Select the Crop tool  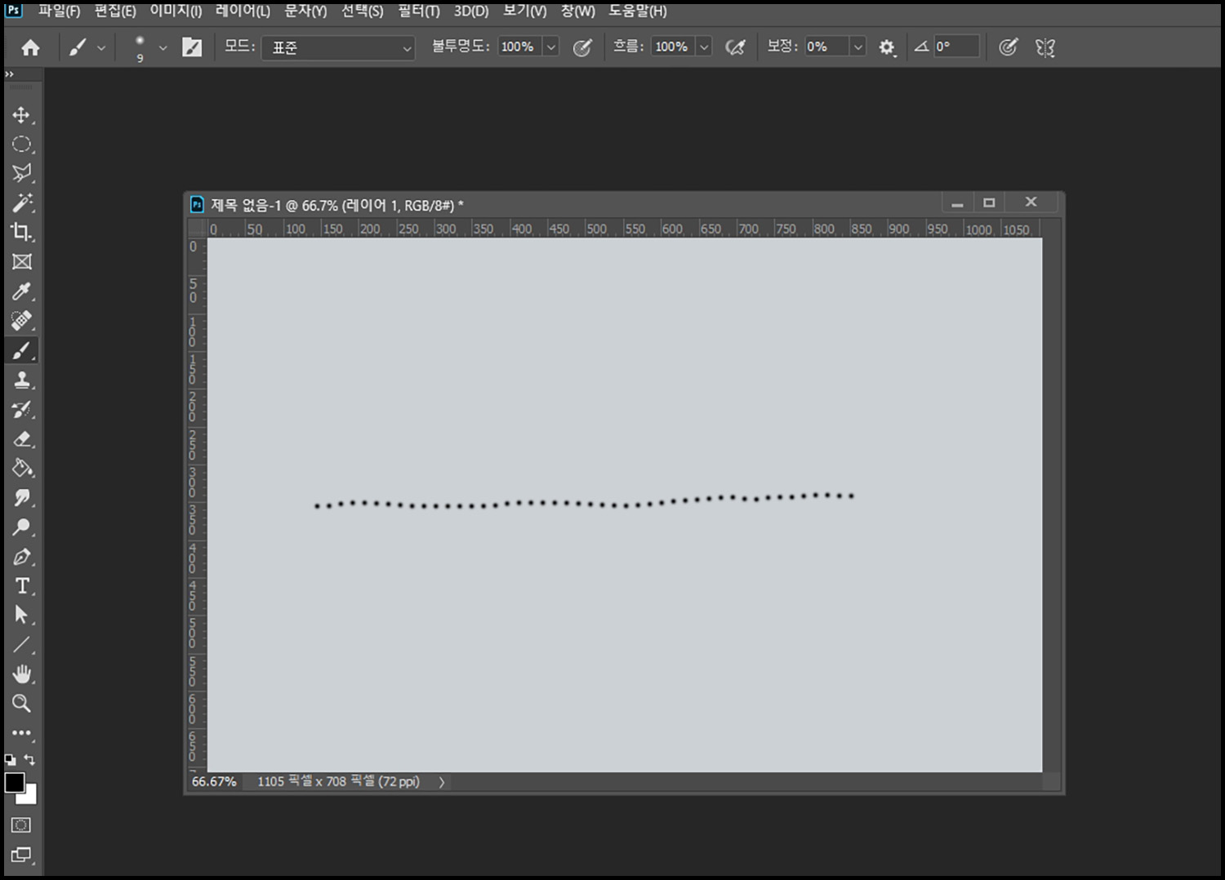21,232
